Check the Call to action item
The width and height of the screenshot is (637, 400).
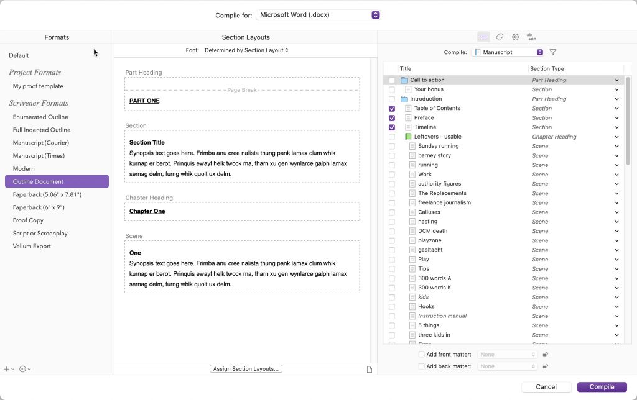392,80
